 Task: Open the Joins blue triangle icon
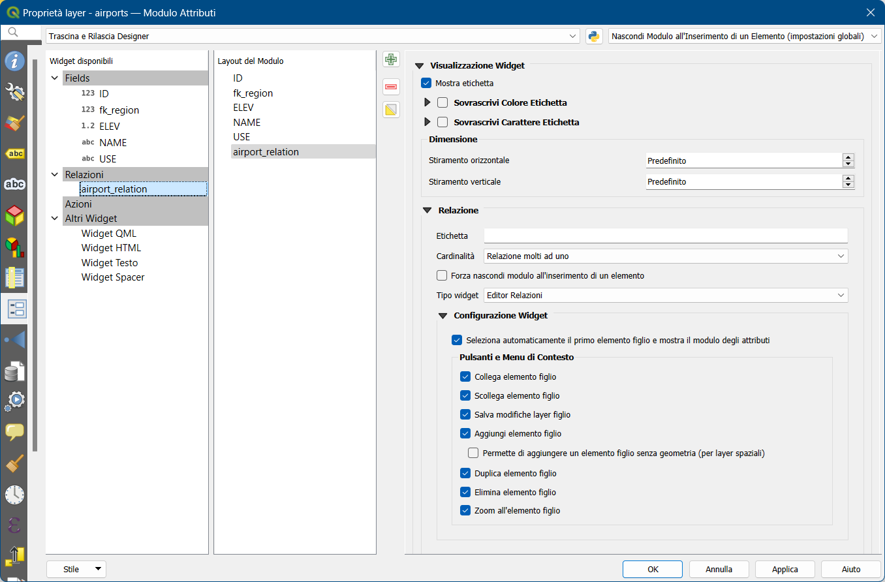(14, 339)
